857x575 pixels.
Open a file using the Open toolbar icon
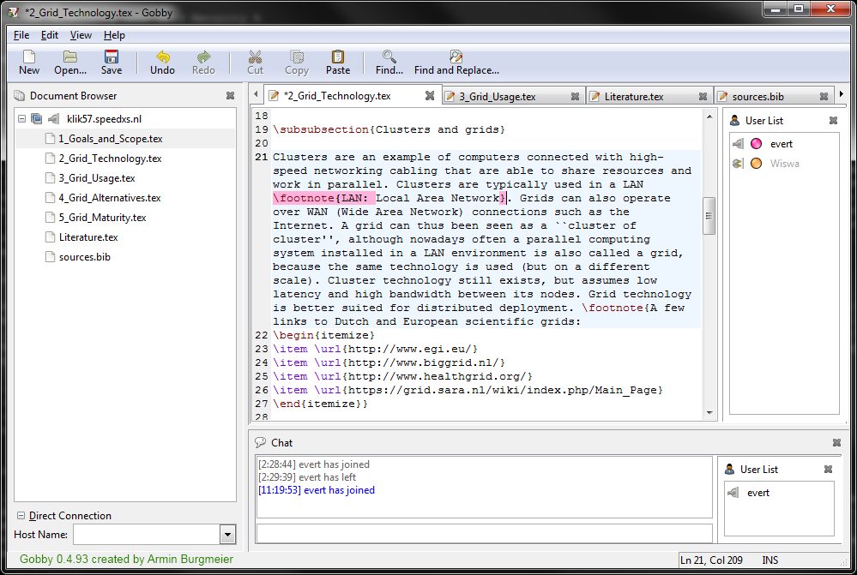click(70, 57)
